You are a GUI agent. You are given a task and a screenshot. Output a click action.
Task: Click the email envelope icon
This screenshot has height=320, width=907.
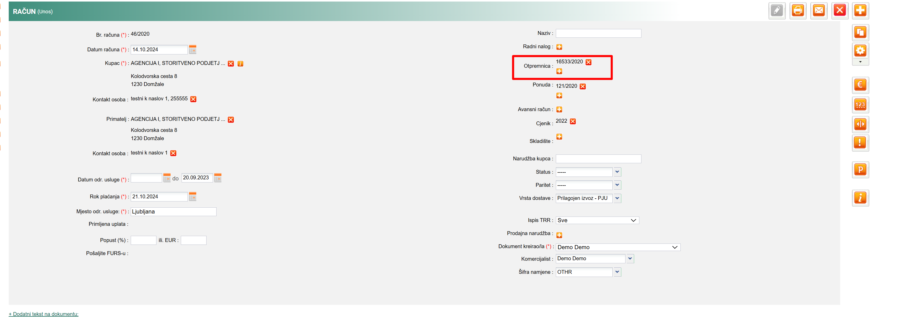point(819,11)
